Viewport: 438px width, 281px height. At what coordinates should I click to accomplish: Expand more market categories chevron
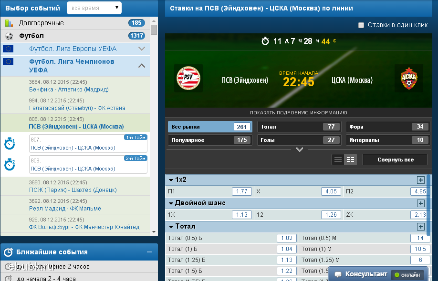coord(300,150)
